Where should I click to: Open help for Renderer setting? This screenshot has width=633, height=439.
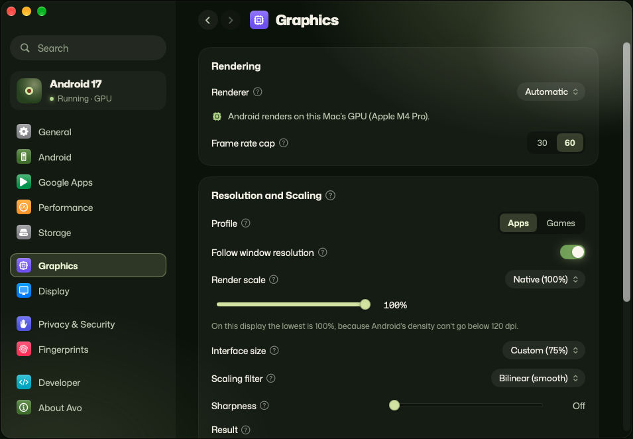pyautogui.click(x=258, y=92)
